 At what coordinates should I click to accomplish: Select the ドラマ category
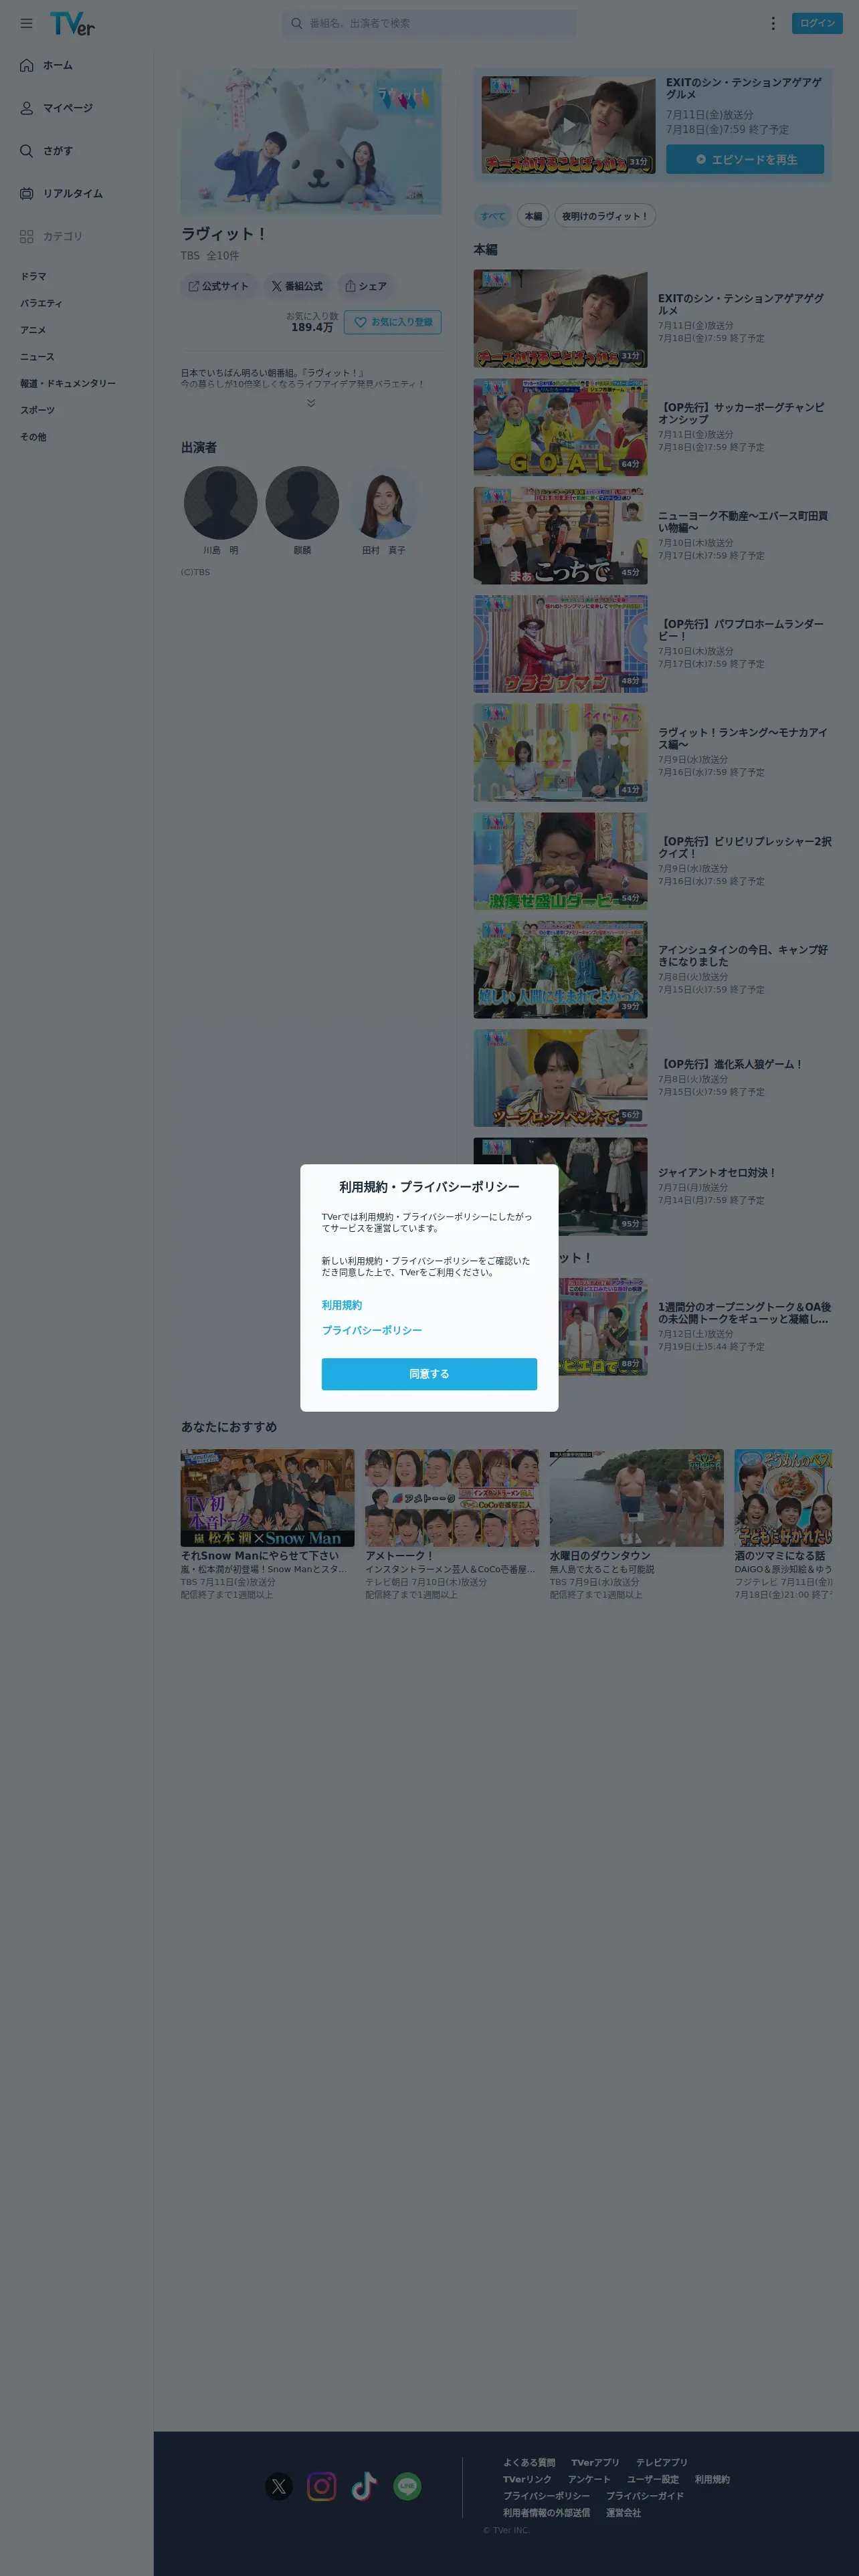tap(34, 276)
